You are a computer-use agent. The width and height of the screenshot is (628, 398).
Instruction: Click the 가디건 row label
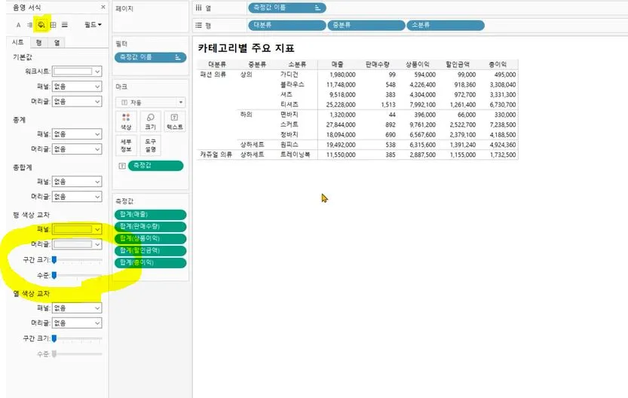[289, 75]
